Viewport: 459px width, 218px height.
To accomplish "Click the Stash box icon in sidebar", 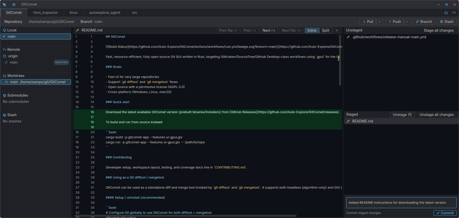I will [x=5, y=115].
